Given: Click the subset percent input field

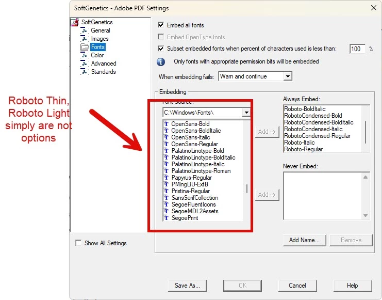Looking at the screenshot, I should pyautogui.click(x=357, y=49).
